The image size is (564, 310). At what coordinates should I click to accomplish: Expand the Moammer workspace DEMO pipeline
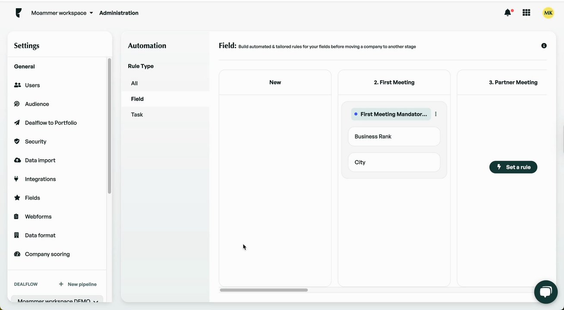[x=95, y=301]
